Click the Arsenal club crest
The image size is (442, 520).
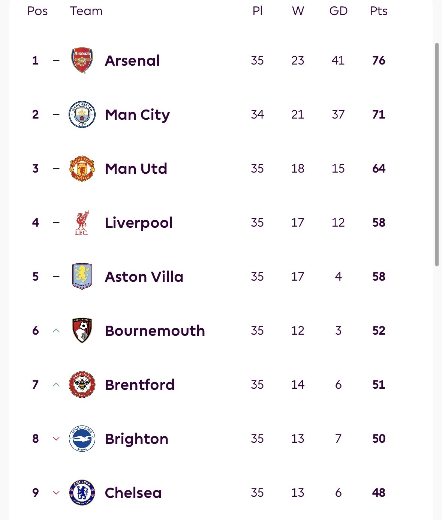click(82, 60)
